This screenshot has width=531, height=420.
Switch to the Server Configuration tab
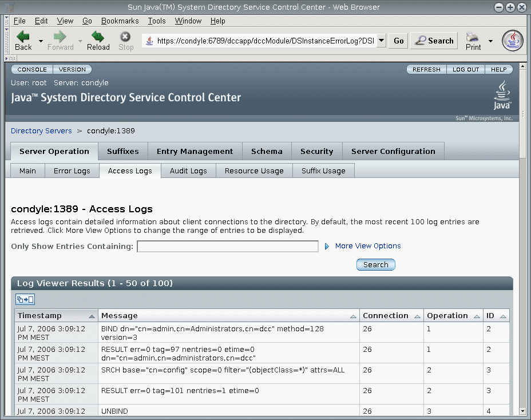pos(393,152)
